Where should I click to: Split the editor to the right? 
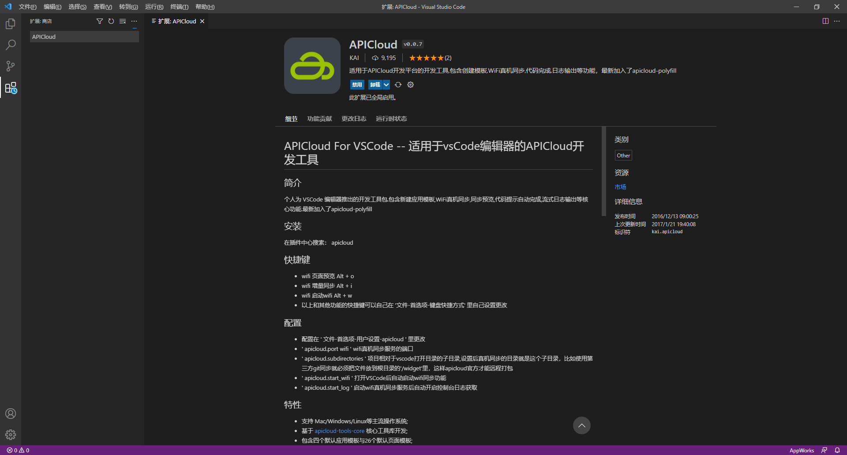(x=825, y=21)
